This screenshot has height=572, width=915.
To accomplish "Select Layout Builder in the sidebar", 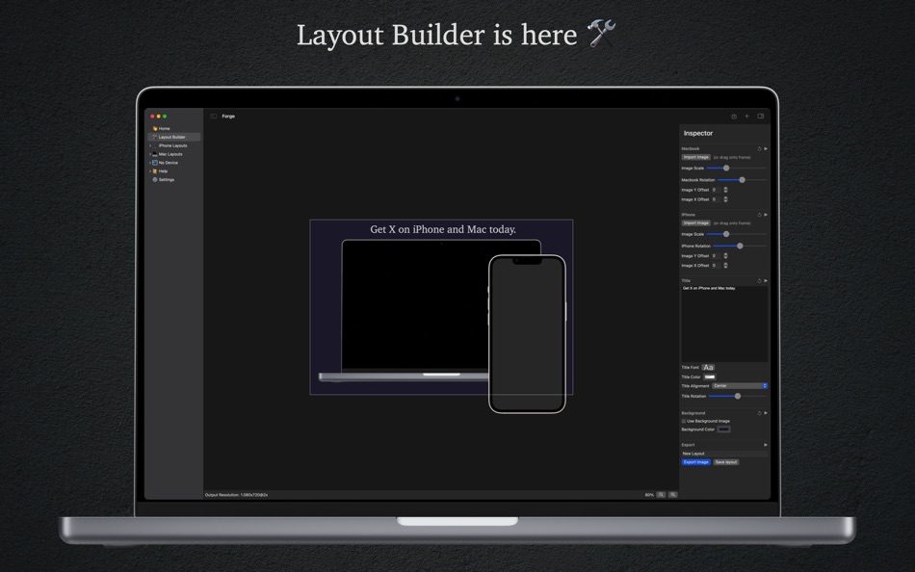I will pos(172,136).
